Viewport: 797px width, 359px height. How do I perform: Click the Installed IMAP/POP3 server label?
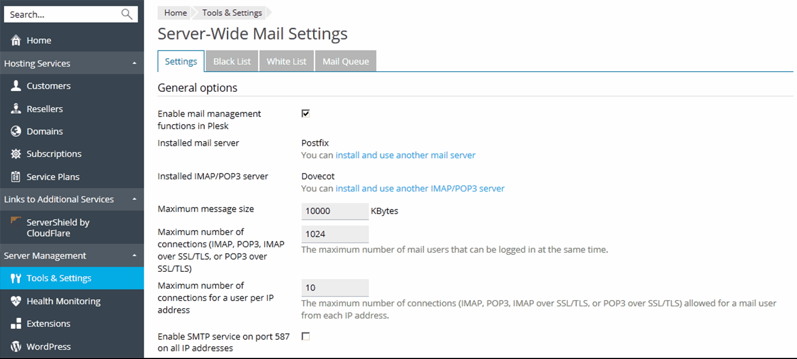[x=213, y=176]
